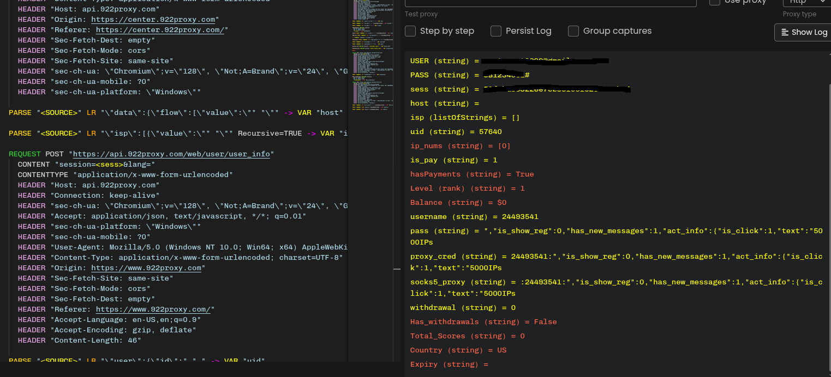Image resolution: width=831 pixels, height=377 pixels.
Task: Click the splitter handle between the panels
Action: [397, 269]
